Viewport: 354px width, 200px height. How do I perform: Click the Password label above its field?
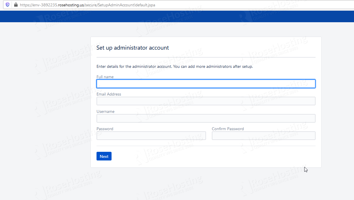tap(105, 129)
